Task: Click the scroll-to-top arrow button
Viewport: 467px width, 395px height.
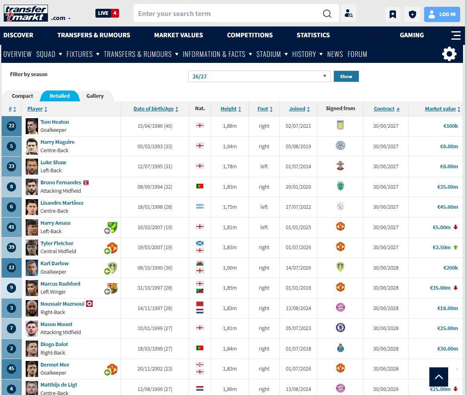Action: click(x=439, y=377)
